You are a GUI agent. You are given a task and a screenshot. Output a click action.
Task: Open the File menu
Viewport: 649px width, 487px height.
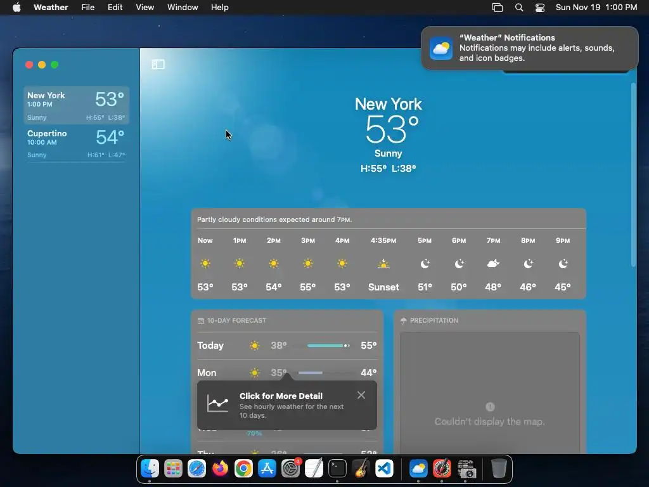coord(87,8)
